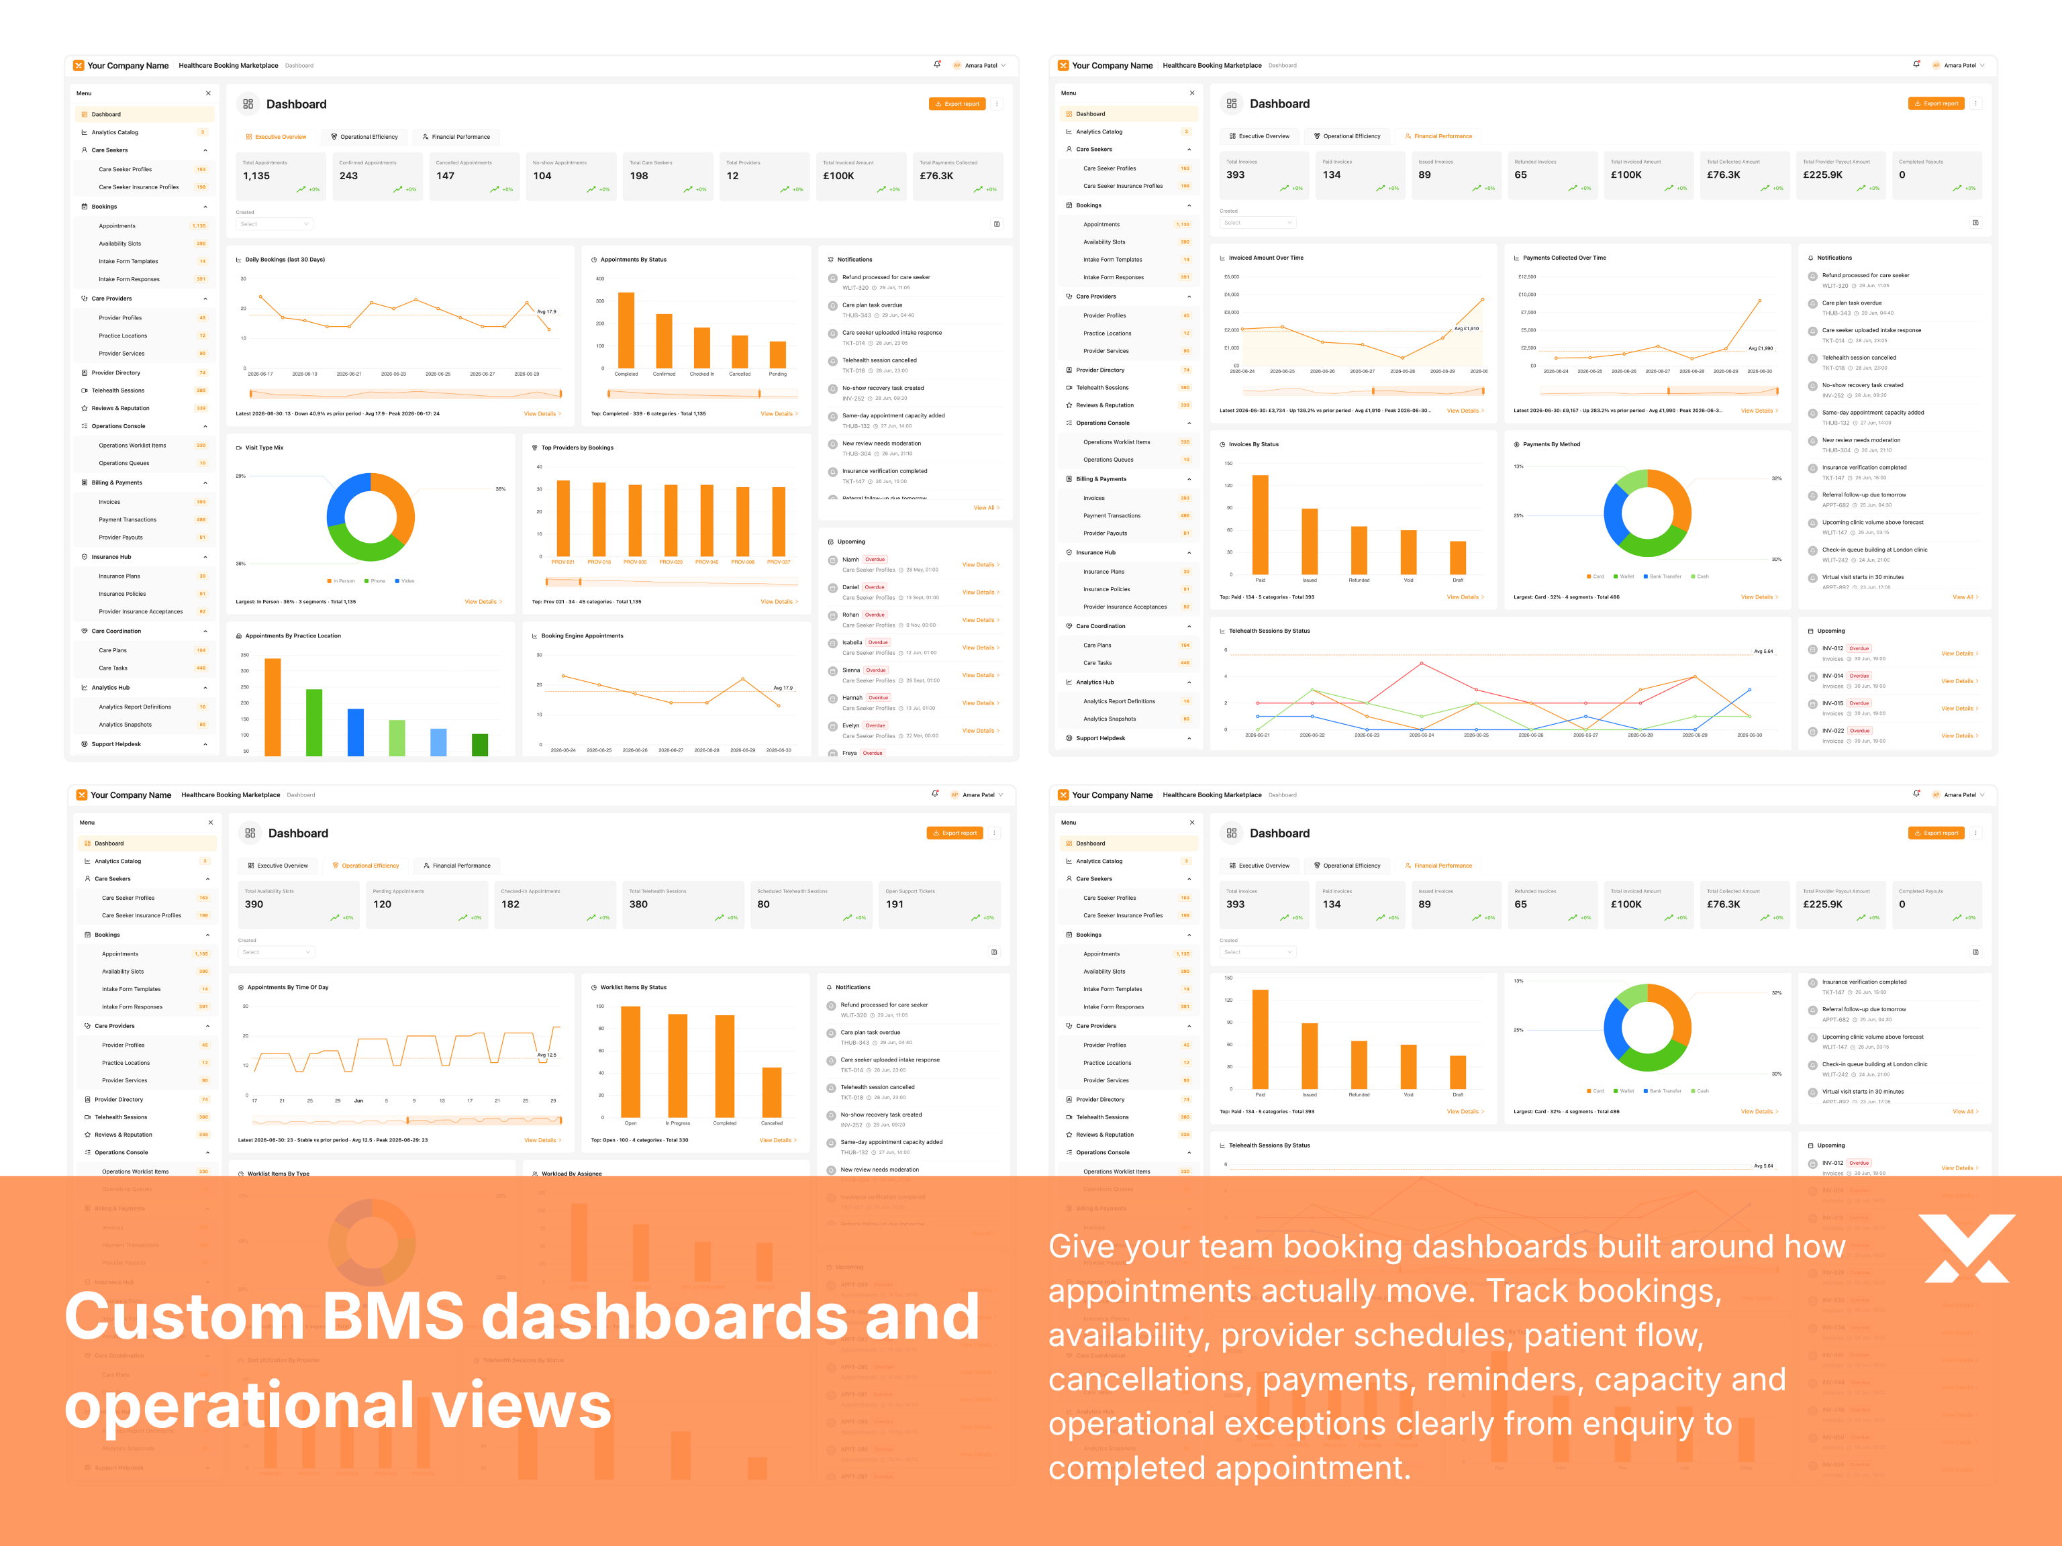Open Reviews & Reputation in Executive Overview screenshot sidebar
The image size is (2062, 1546).
144,408
